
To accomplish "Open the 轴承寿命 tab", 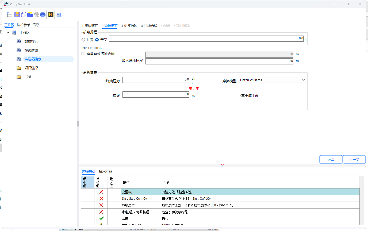I will coord(105,171).
